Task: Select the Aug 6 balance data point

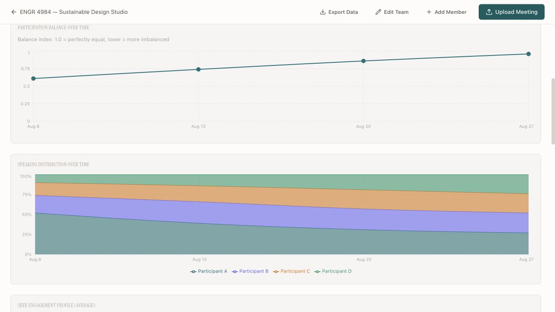Action: 33,78
